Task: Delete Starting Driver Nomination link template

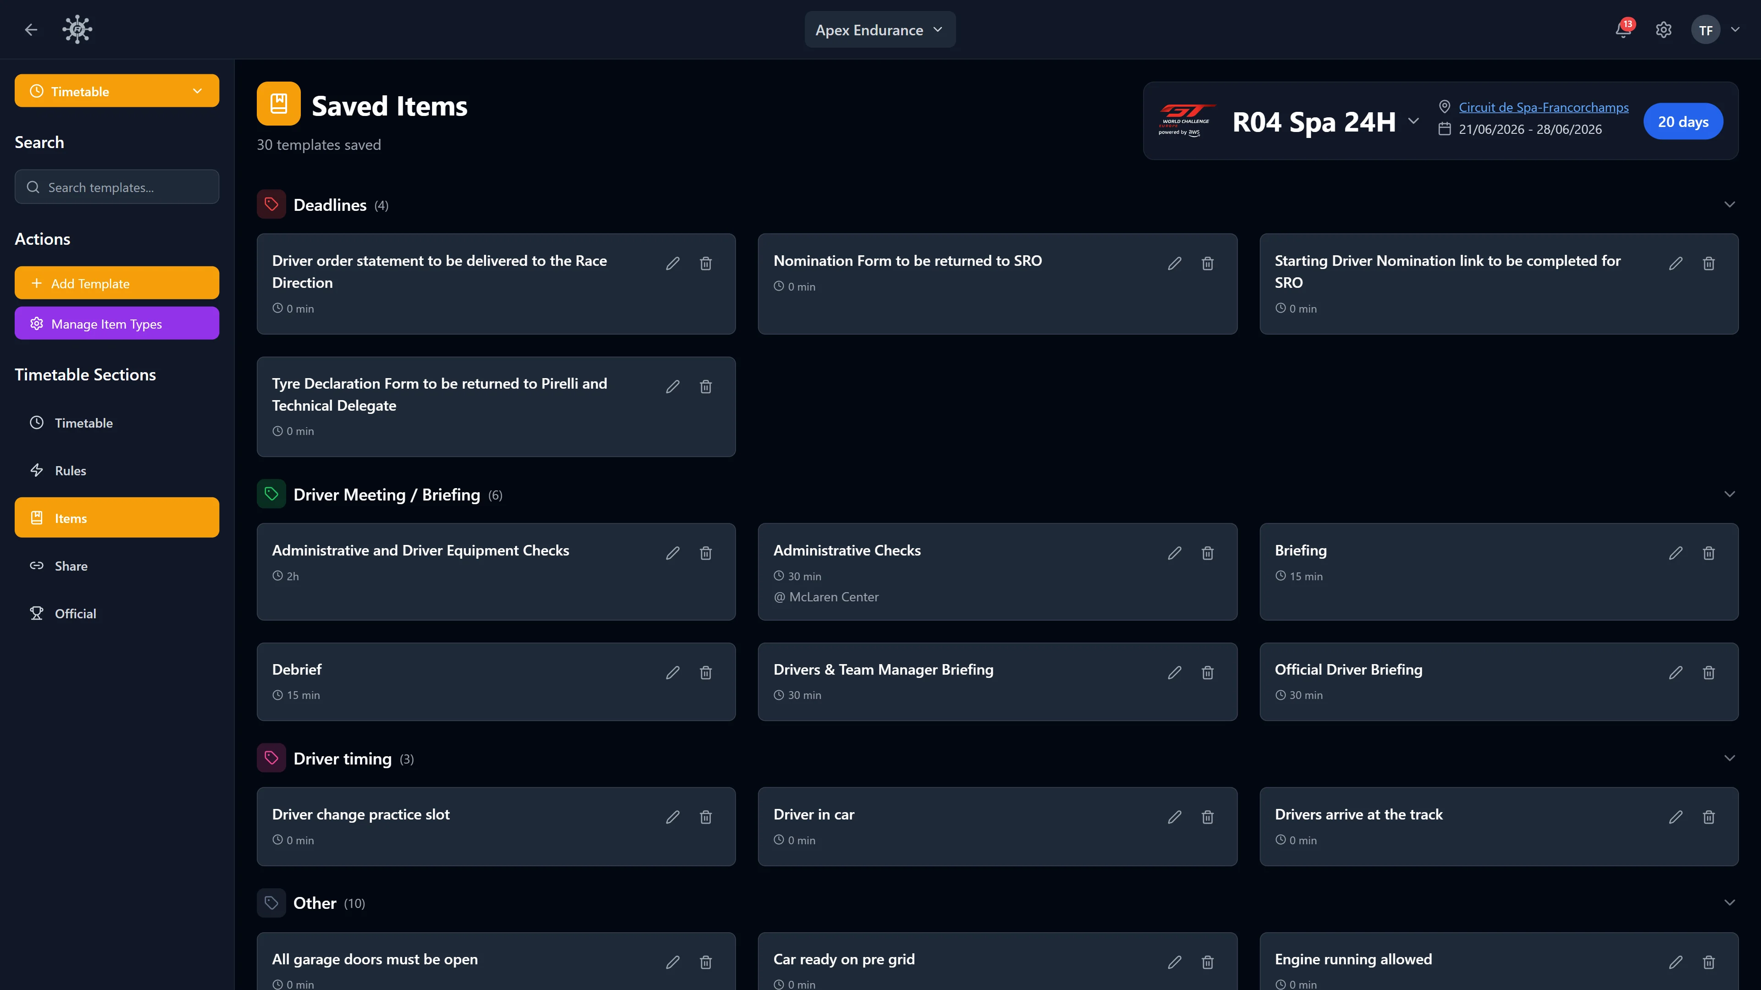Action: [1709, 263]
